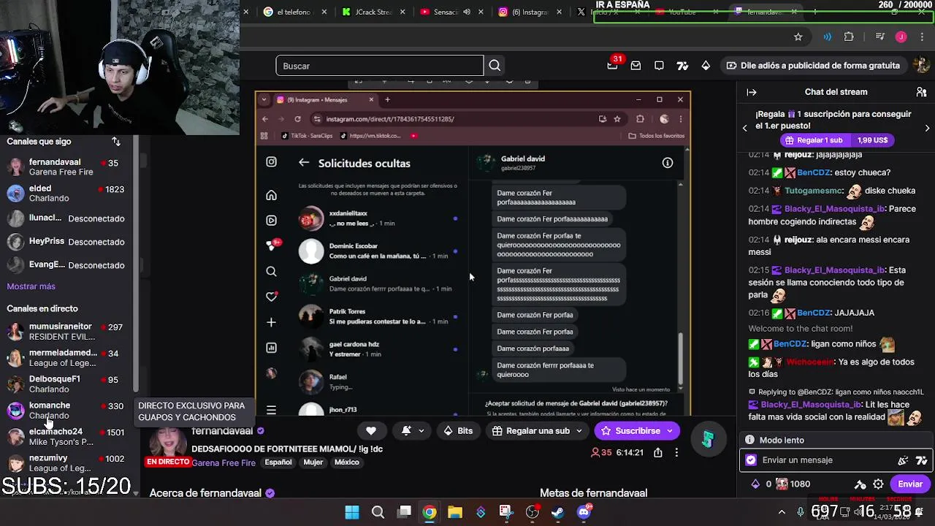Screen dimensions: 935x526
Task: Bookmark page with Chrome star icon
Action: click(798, 37)
